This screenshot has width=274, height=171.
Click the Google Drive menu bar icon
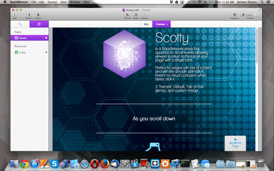(177, 2)
